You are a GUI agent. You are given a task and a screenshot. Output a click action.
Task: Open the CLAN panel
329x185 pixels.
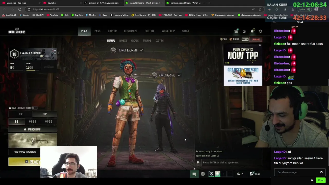255,174
